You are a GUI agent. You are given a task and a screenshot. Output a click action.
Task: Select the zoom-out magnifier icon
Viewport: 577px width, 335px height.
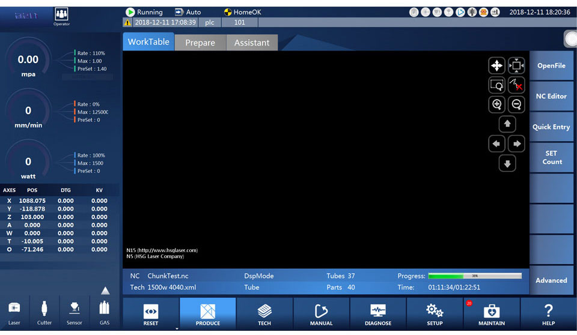(516, 104)
